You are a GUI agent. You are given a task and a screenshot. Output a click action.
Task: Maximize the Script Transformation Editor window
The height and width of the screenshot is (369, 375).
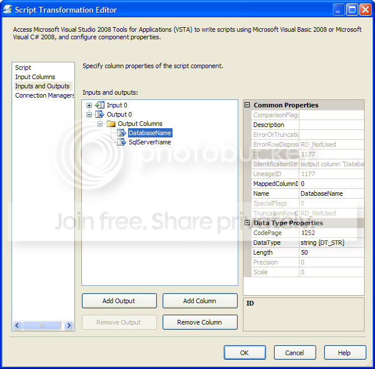tap(352, 10)
